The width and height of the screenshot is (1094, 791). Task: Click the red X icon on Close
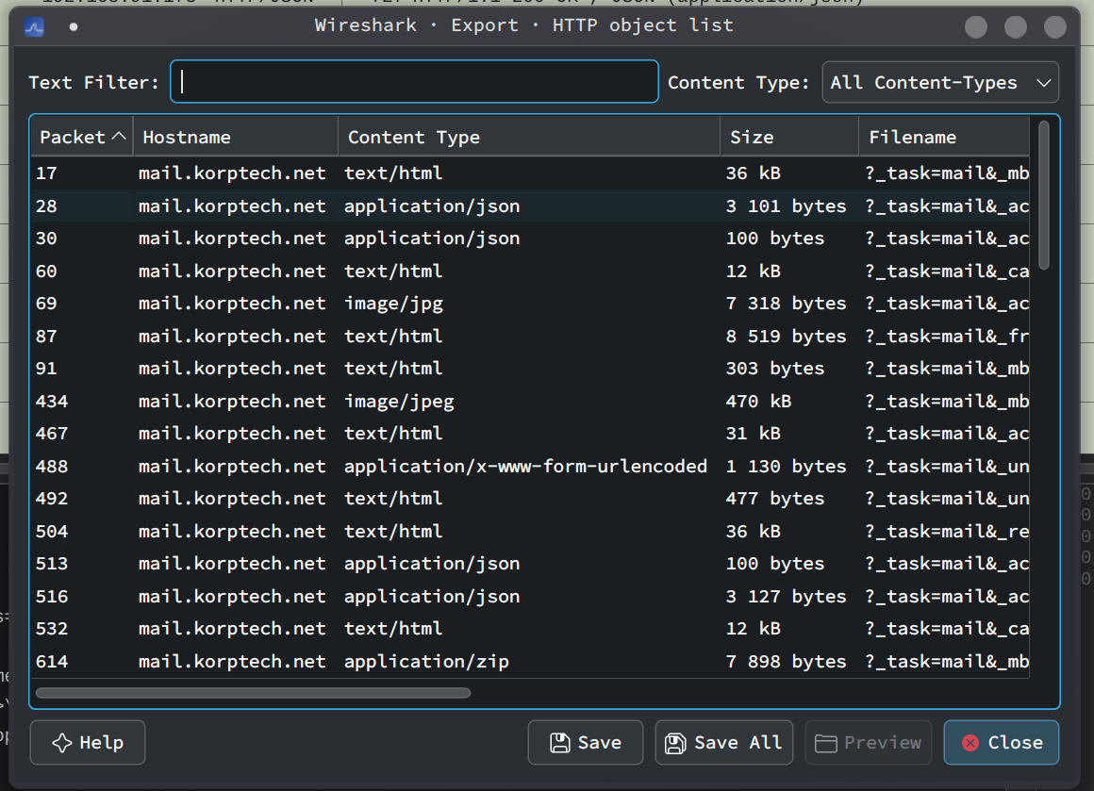point(970,743)
